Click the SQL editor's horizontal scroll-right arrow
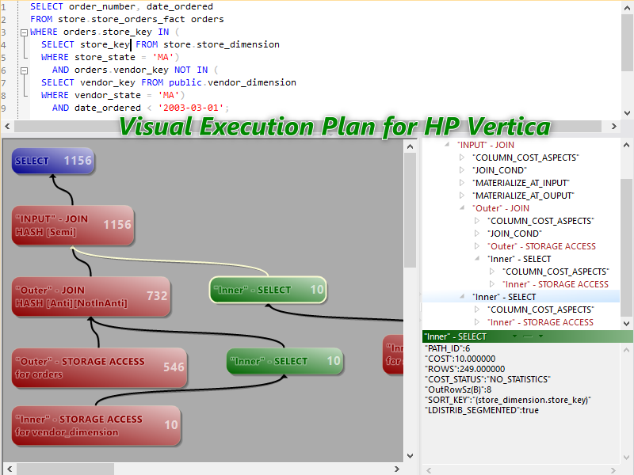This screenshot has height=475, width=634. click(x=613, y=127)
